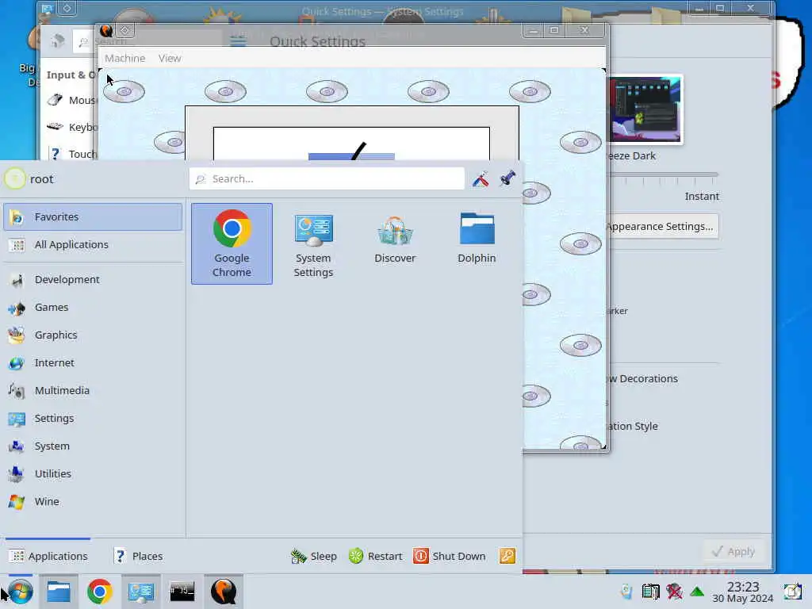Open the Multimedia category
The width and height of the screenshot is (812, 609).
click(x=93, y=390)
